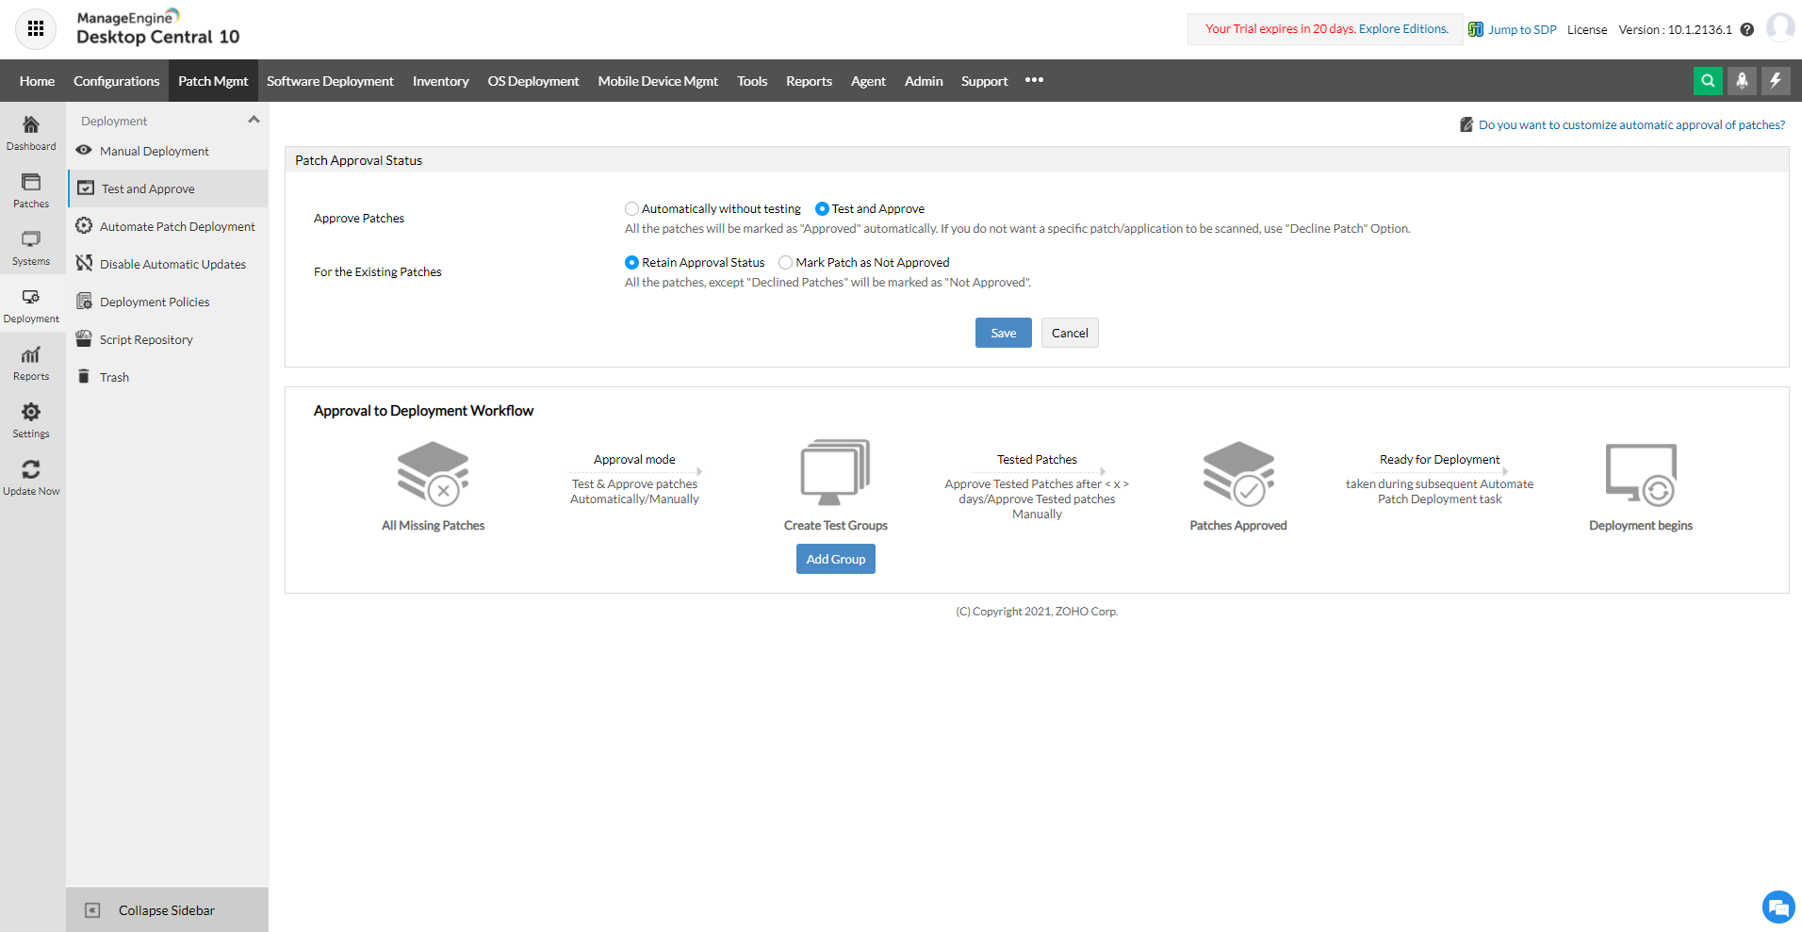Switch to the Inventory tab
Screen dimensions: 1802x932
pos(440,80)
